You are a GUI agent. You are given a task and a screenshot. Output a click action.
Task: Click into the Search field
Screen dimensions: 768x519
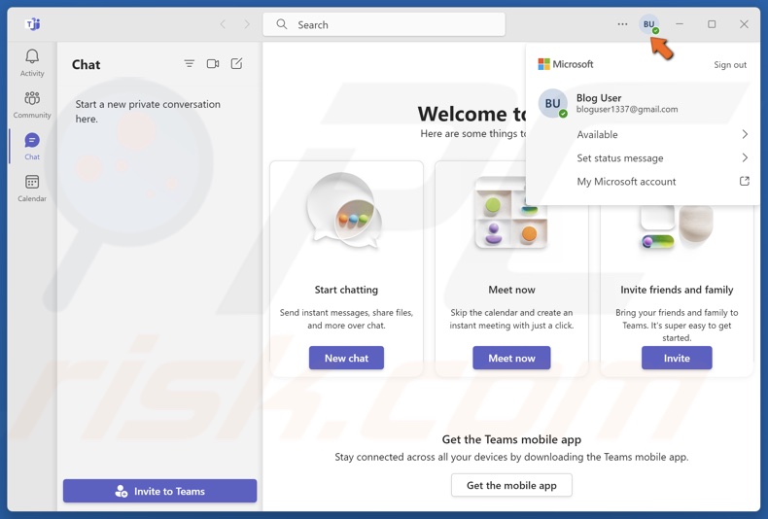[x=384, y=24]
